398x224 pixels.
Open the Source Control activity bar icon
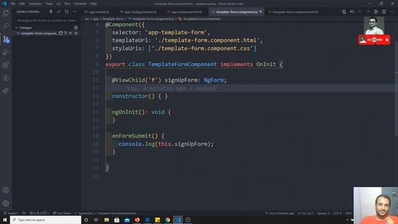[6, 39]
